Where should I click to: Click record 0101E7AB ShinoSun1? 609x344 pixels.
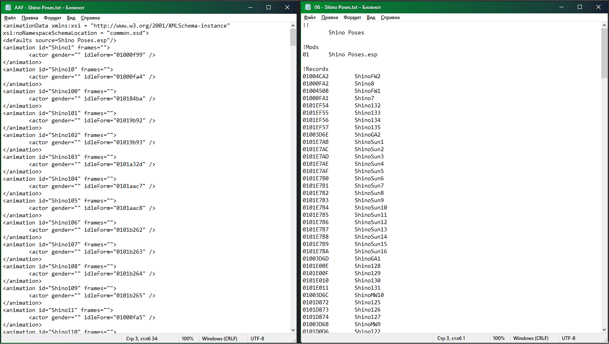point(343,142)
